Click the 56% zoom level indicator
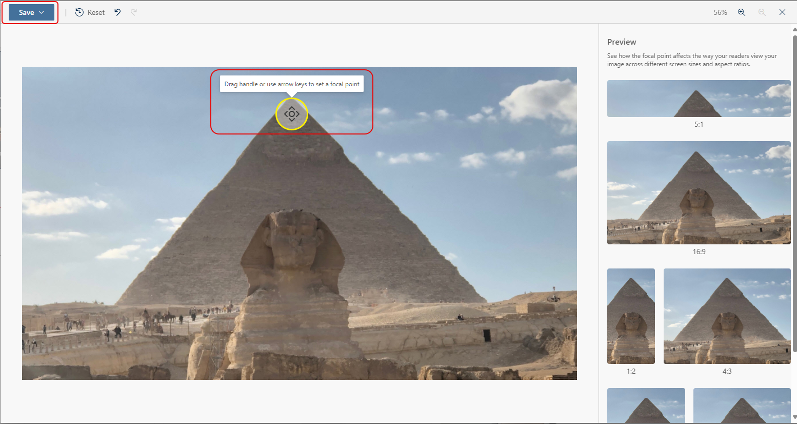Viewport: 797px width, 424px height. pyautogui.click(x=720, y=12)
